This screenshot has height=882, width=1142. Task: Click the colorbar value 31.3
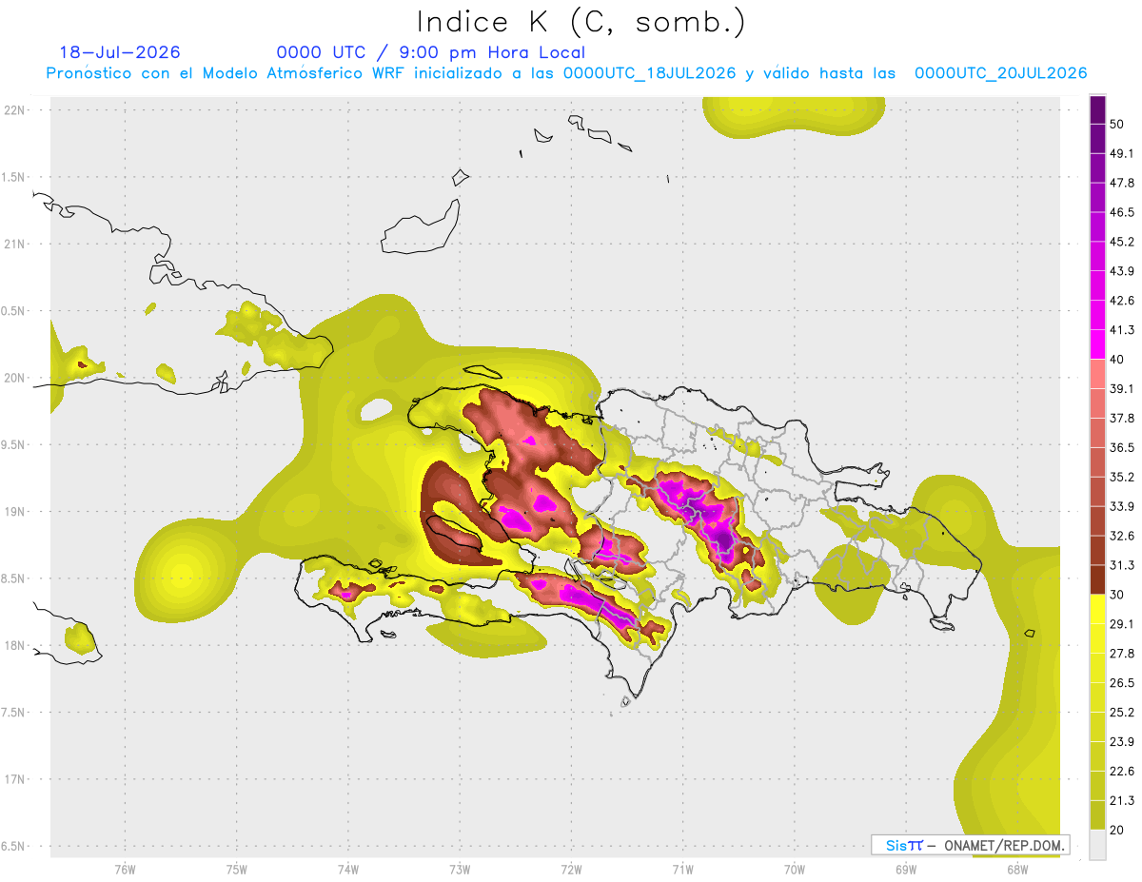coord(1122,565)
